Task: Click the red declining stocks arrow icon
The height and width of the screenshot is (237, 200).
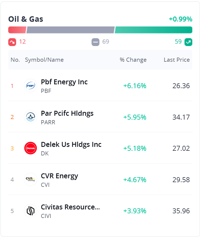Action: 12,42
